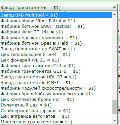Pick Пулеметный цех option
The width and height of the screenshot is (120, 125).
(x=56, y=105)
